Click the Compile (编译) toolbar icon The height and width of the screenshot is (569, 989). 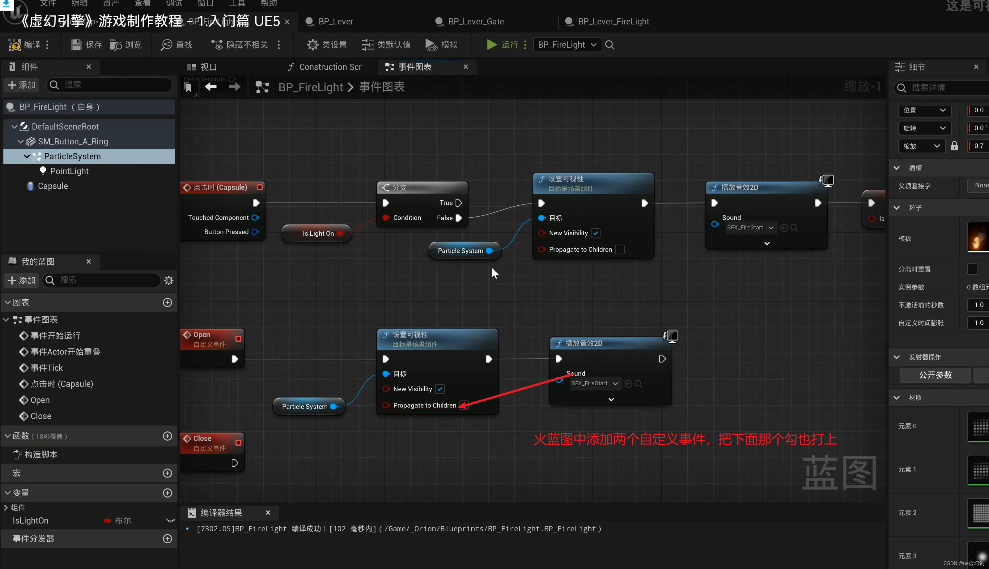pyautogui.click(x=15, y=45)
